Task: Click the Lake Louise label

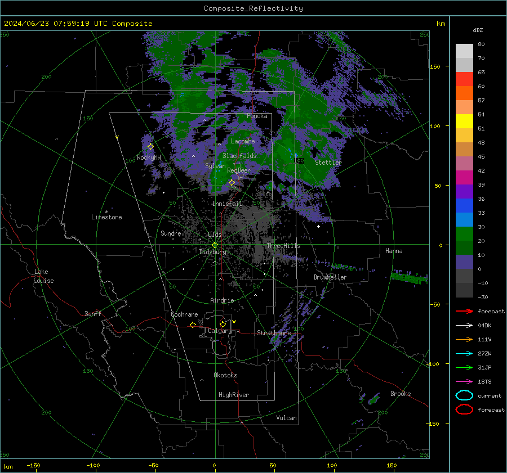Action: [x=43, y=276]
